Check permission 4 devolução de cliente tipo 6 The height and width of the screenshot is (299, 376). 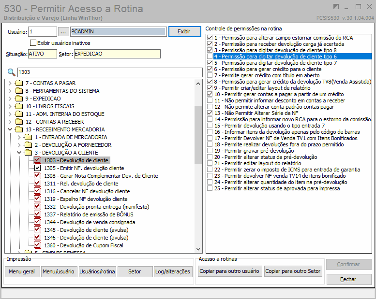[x=210, y=57]
